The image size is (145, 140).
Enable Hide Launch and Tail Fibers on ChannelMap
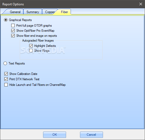click(x=6, y=85)
